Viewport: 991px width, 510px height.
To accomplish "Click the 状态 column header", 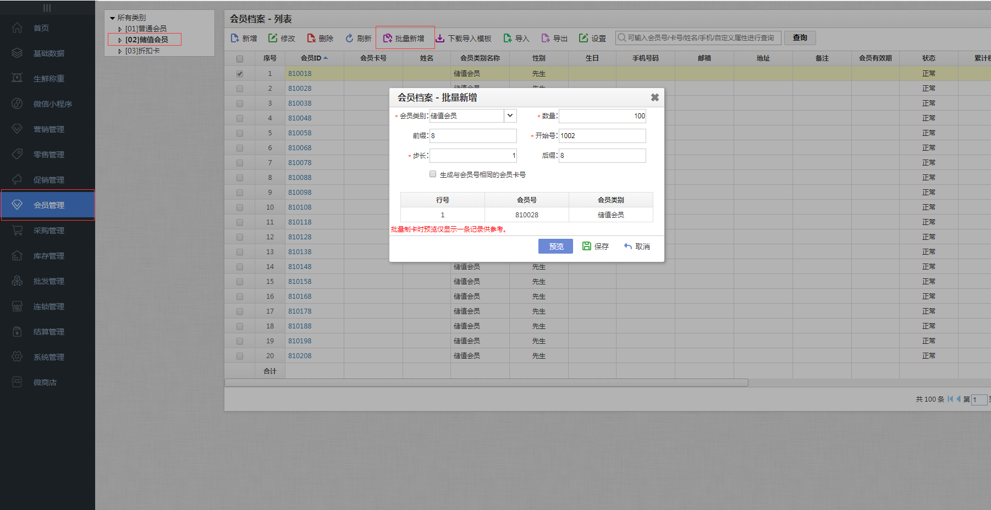I will tap(929, 58).
